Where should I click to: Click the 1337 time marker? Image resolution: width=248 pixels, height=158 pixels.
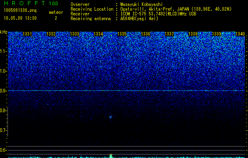170,34
